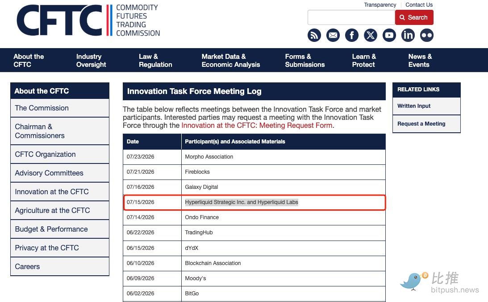This screenshot has height=302, width=488.
Task: Open the X (Twitter) icon
Action: pyautogui.click(x=371, y=35)
